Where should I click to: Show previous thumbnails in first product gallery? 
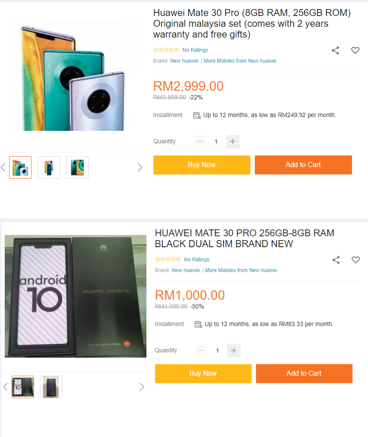tap(3, 168)
